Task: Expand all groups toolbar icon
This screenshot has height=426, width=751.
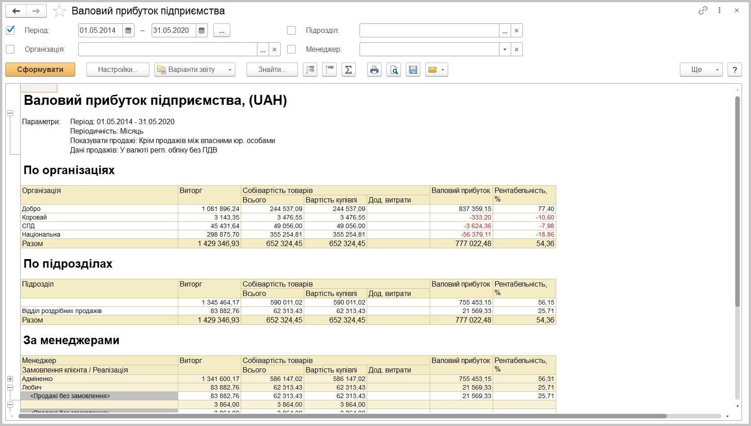Action: pyautogui.click(x=310, y=70)
